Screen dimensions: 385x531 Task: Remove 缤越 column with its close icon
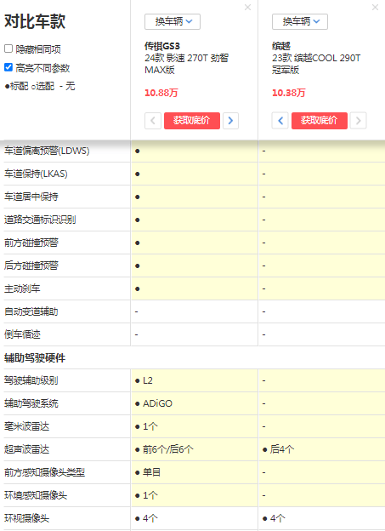pos(375,7)
